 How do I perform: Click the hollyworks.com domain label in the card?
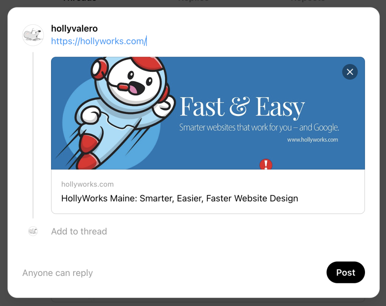click(x=87, y=184)
